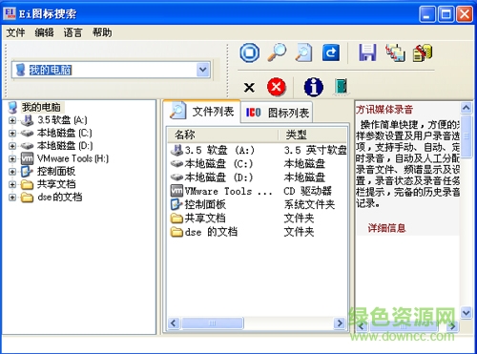The width and height of the screenshot is (477, 354).
Task: Expand the 本地磁盘 (D:) tree node
Action: pyautogui.click(x=12, y=146)
